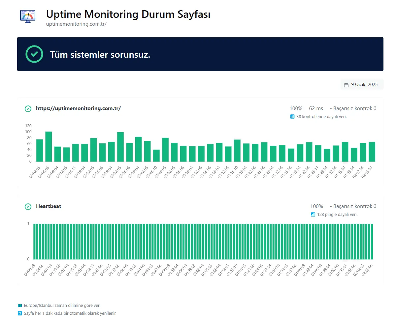Image resolution: width=396 pixels, height=325 pixels.
Task: Click the first Heartbeat bar at 00:00:29
Action: coord(34,242)
